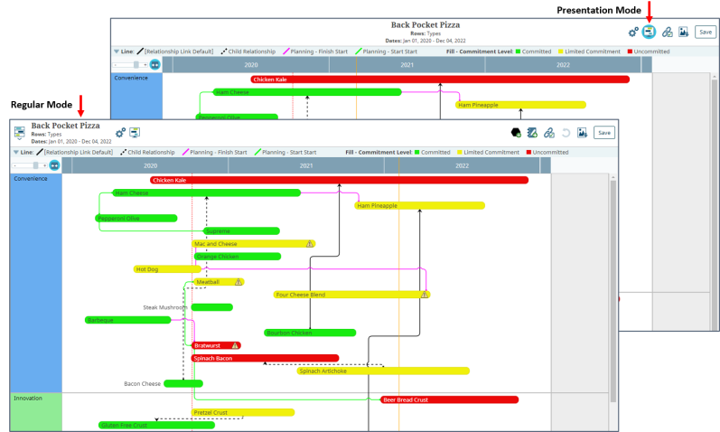Click the Innovation row header

pos(36,412)
